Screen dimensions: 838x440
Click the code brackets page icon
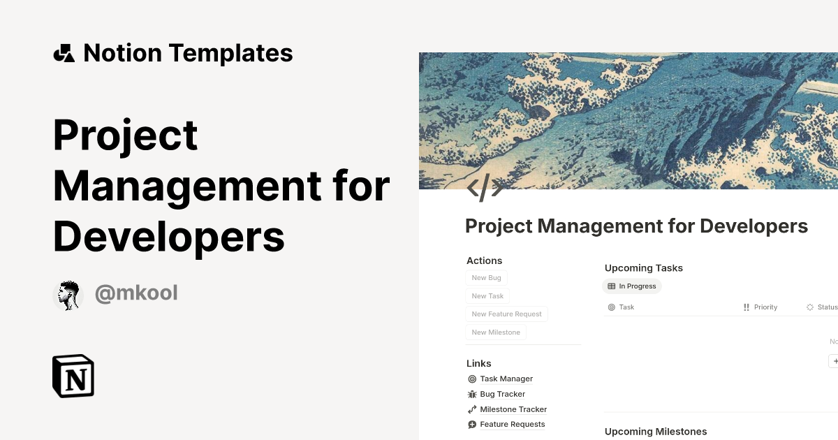(485, 188)
